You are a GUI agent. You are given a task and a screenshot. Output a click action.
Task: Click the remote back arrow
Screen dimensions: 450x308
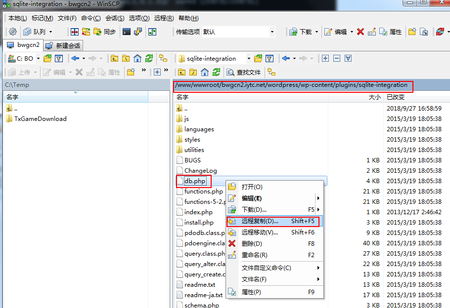[286, 58]
